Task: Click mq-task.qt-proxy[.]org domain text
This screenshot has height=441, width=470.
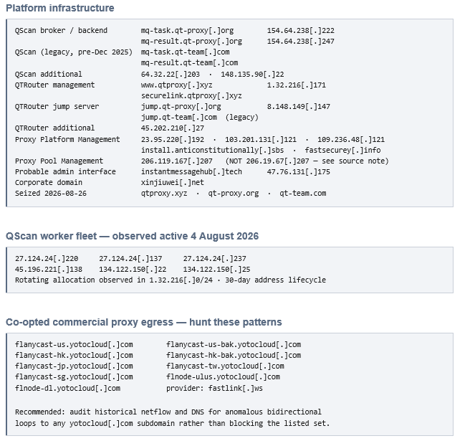Action: pyautogui.click(x=187, y=31)
